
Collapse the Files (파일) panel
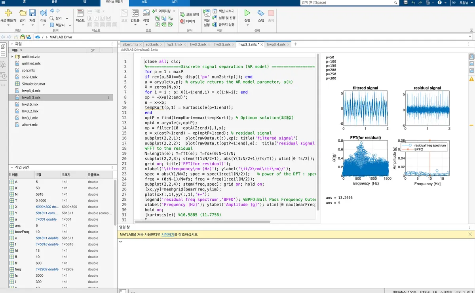[x=11, y=44]
